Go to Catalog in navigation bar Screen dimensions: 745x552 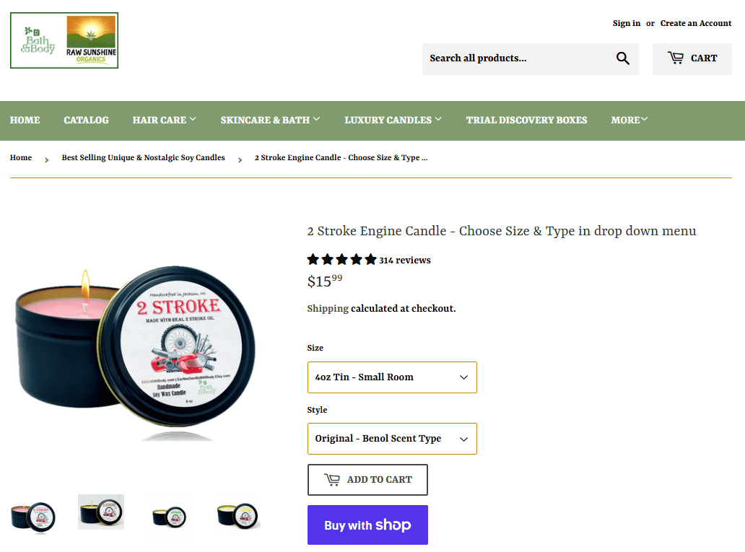coord(86,121)
